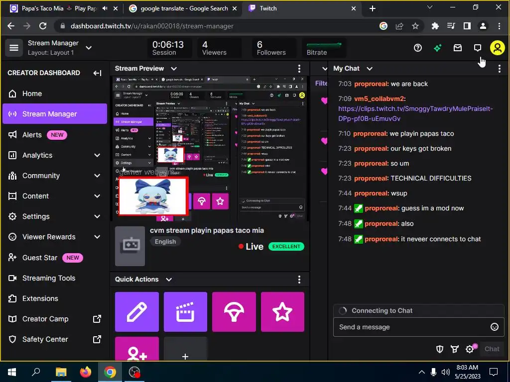Screen dimensions: 510x382
Task: Click the Share this page icon in address bar
Action: pos(399,26)
